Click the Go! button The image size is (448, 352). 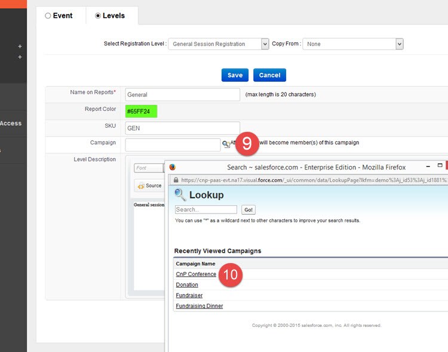[248, 210]
